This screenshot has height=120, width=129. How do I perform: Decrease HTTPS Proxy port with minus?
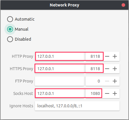(x=107, y=69)
